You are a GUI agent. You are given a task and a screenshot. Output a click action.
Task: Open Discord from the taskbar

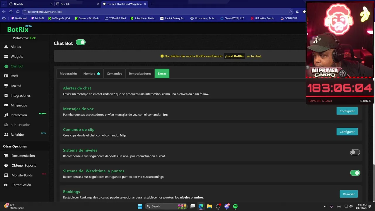coord(227,206)
